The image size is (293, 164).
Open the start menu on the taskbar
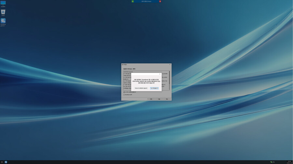2,162
